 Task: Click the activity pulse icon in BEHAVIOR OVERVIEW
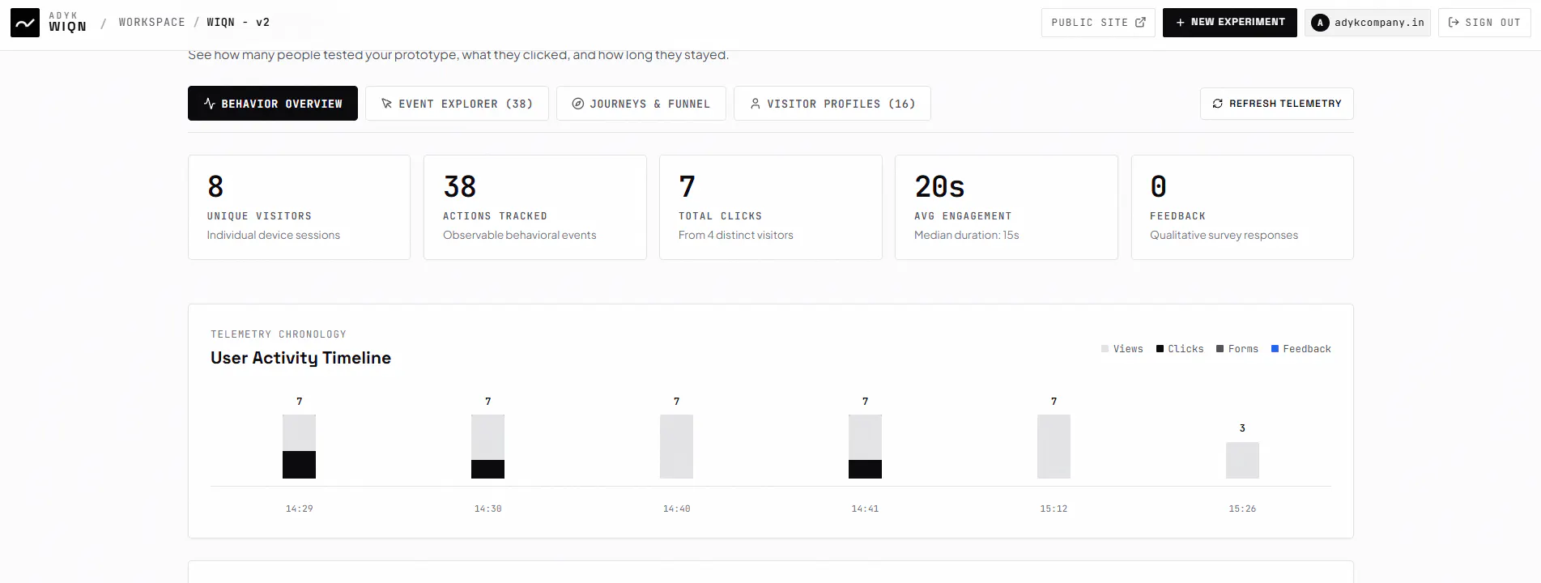[210, 104]
